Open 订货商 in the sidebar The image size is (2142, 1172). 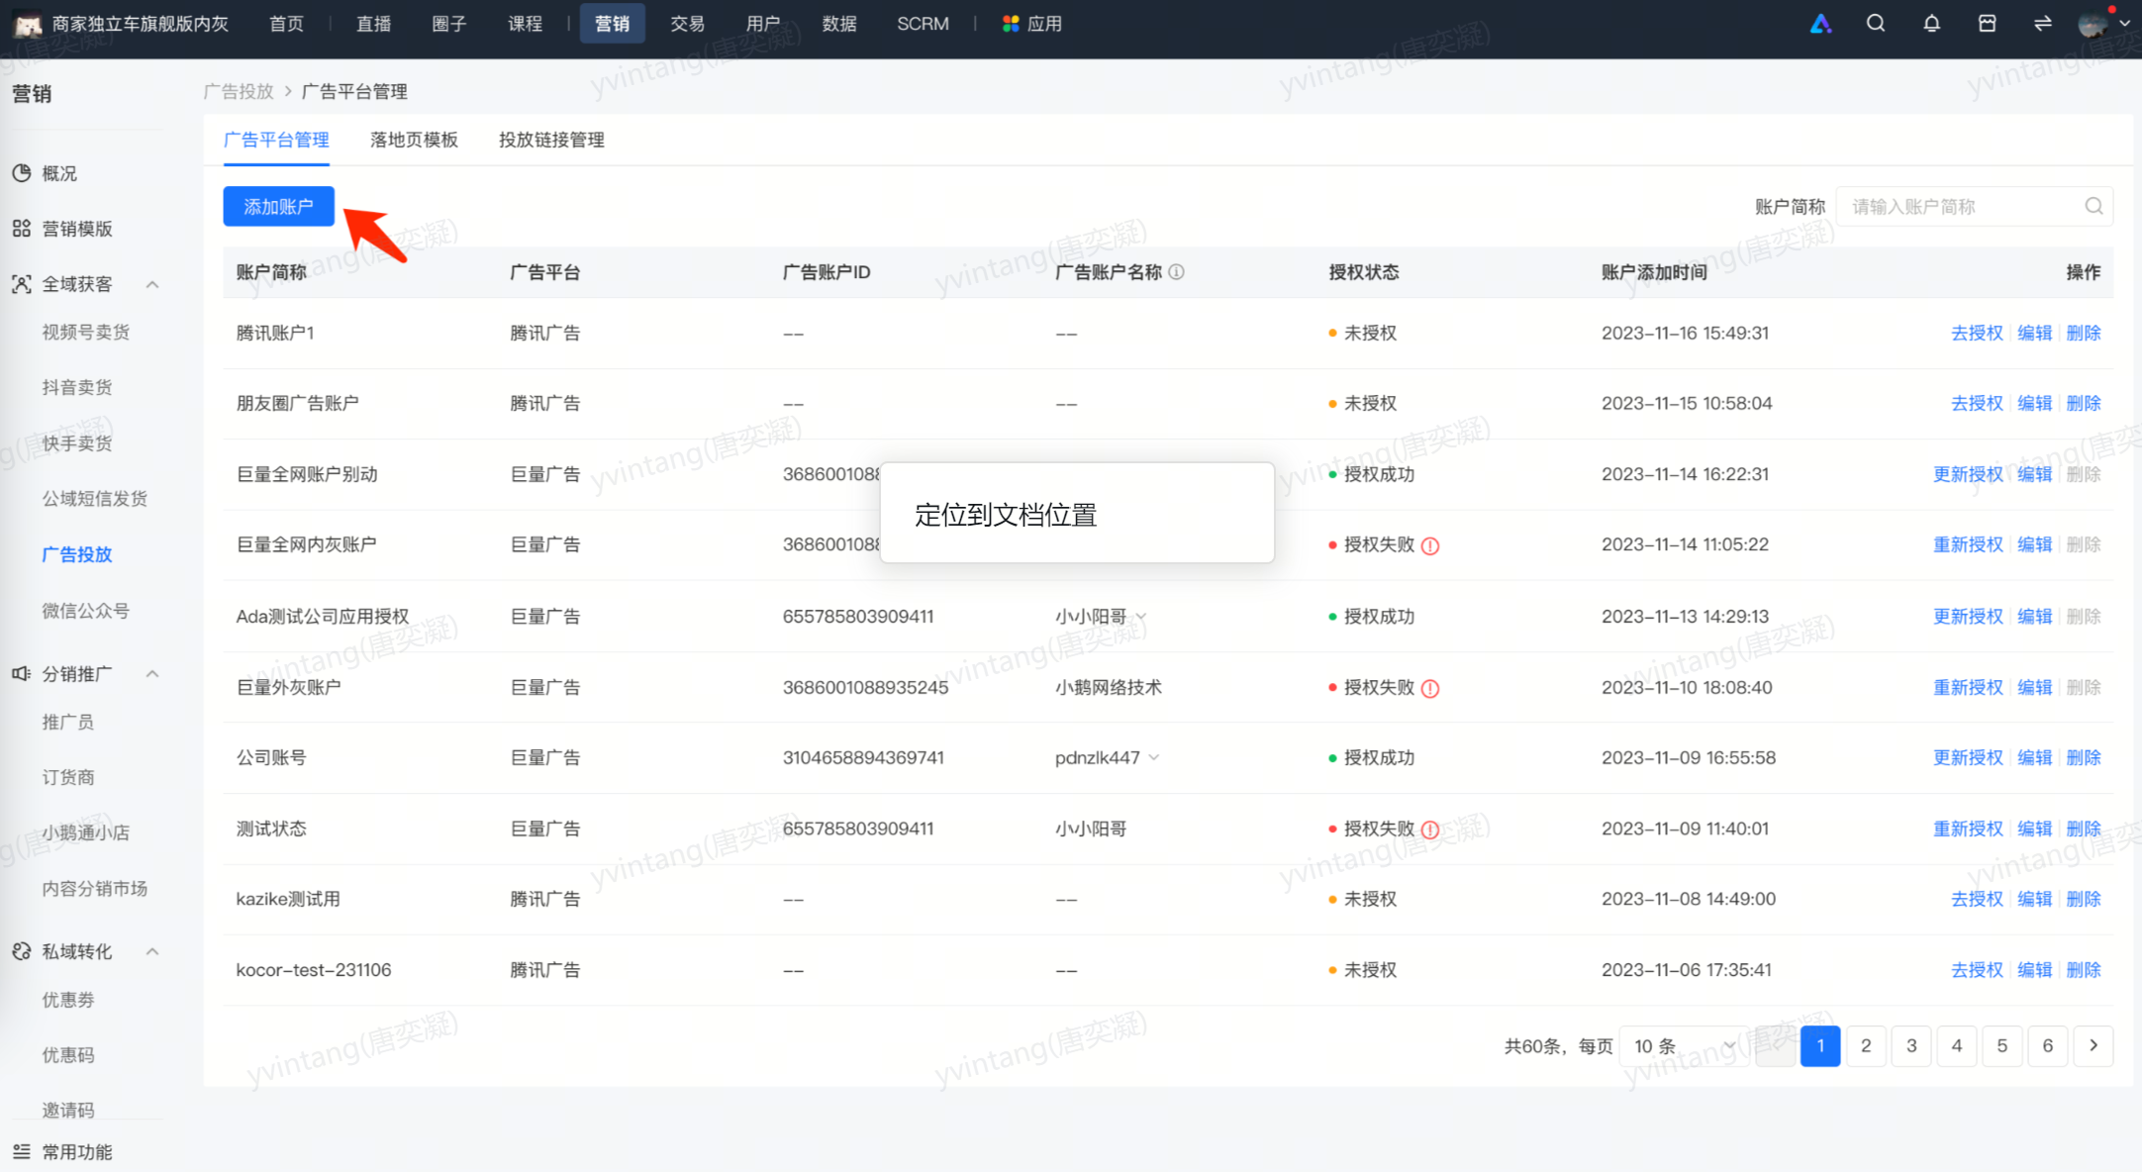pos(68,777)
